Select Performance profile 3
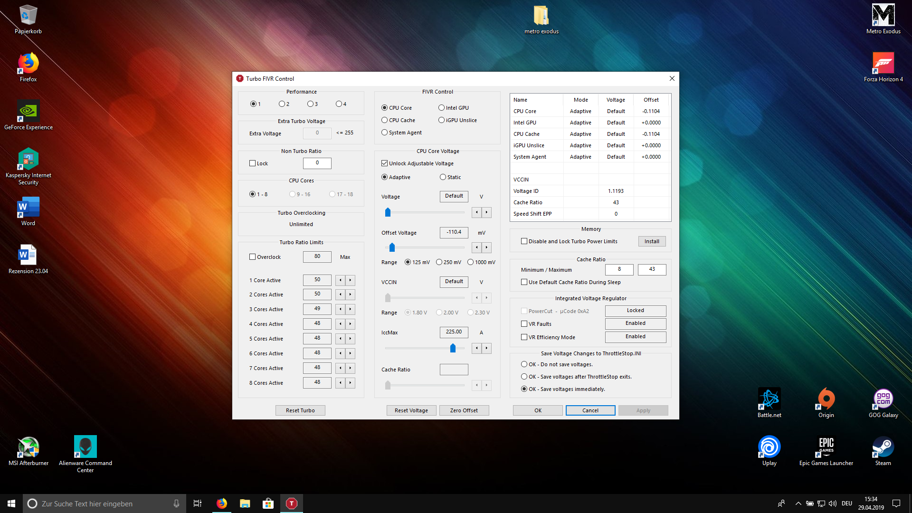912x513 pixels. pyautogui.click(x=310, y=104)
